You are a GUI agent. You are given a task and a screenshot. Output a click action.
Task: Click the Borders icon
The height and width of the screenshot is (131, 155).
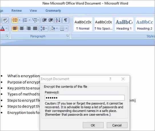62,28
